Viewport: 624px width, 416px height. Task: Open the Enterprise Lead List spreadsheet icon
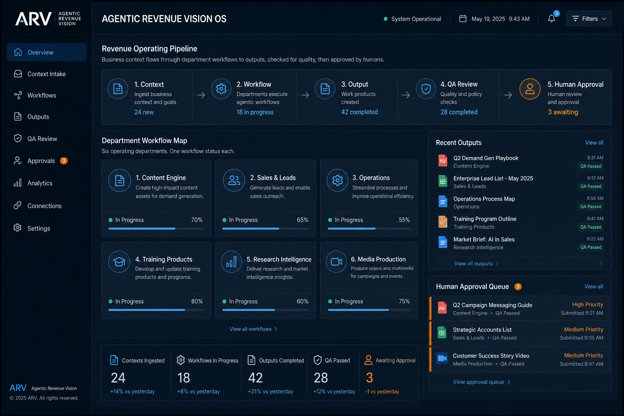tap(443, 181)
